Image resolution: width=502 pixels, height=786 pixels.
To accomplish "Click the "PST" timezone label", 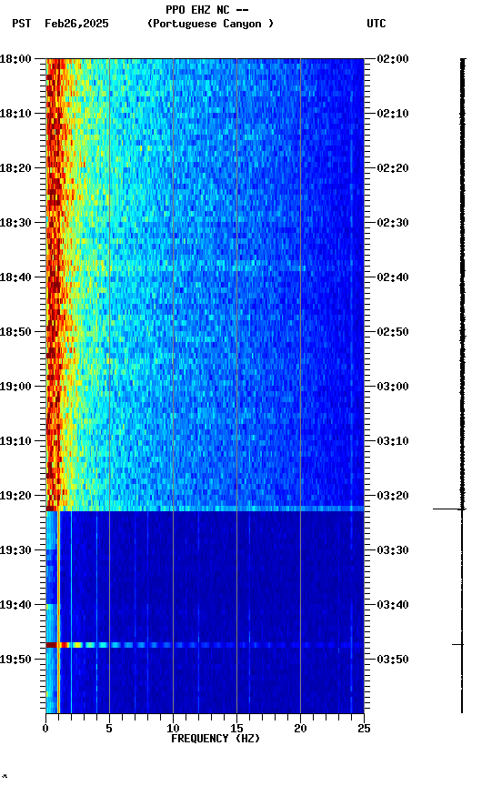I will click(22, 24).
